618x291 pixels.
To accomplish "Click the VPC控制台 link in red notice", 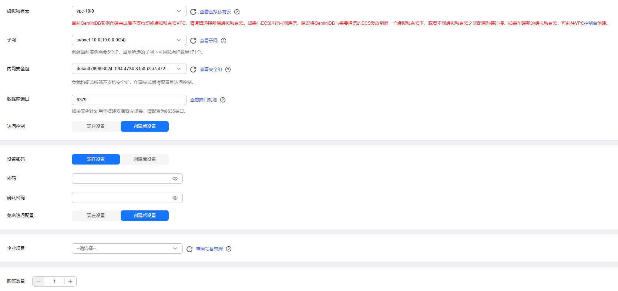I will tap(590, 23).
